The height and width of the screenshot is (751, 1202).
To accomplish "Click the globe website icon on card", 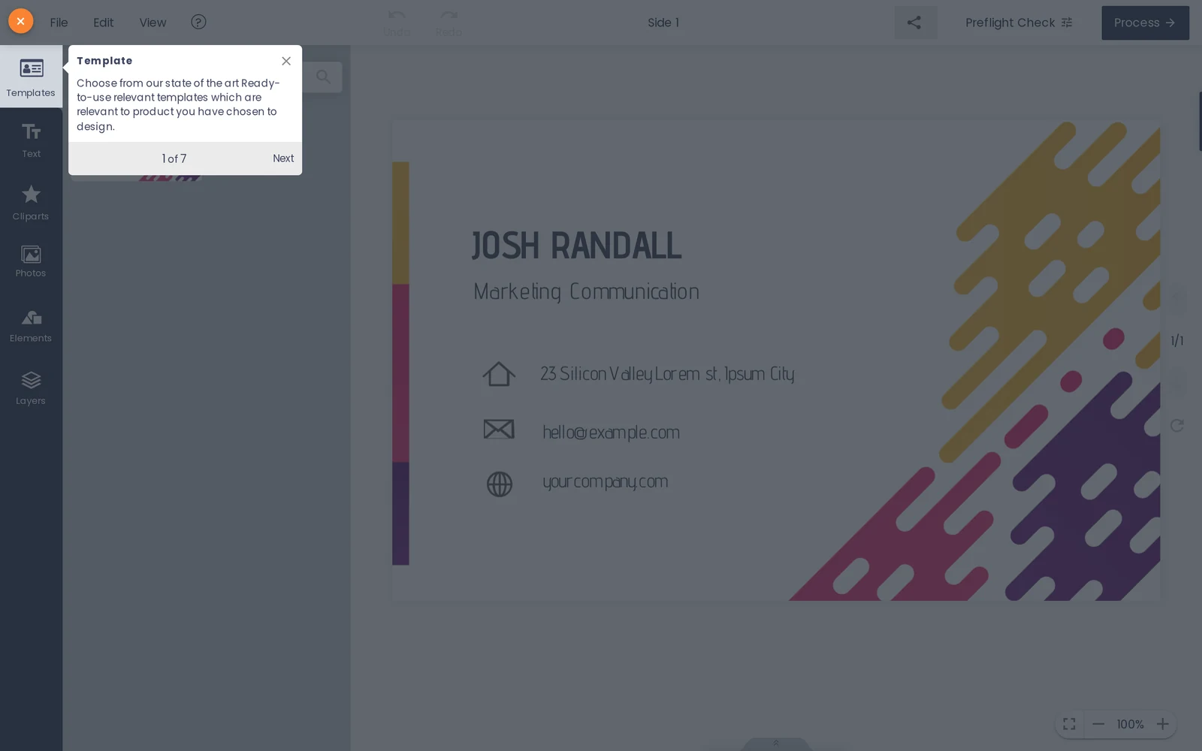I will point(500,484).
